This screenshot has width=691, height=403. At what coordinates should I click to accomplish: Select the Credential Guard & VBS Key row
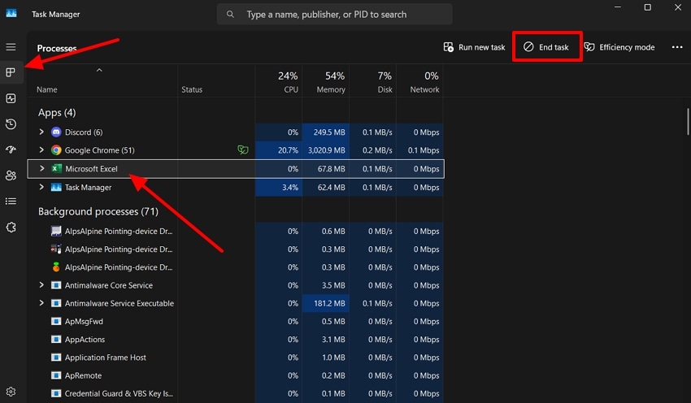(x=236, y=394)
